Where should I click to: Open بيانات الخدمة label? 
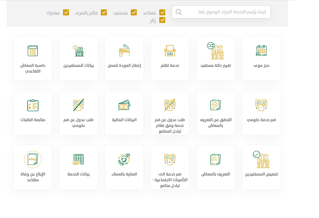[x=78, y=174]
